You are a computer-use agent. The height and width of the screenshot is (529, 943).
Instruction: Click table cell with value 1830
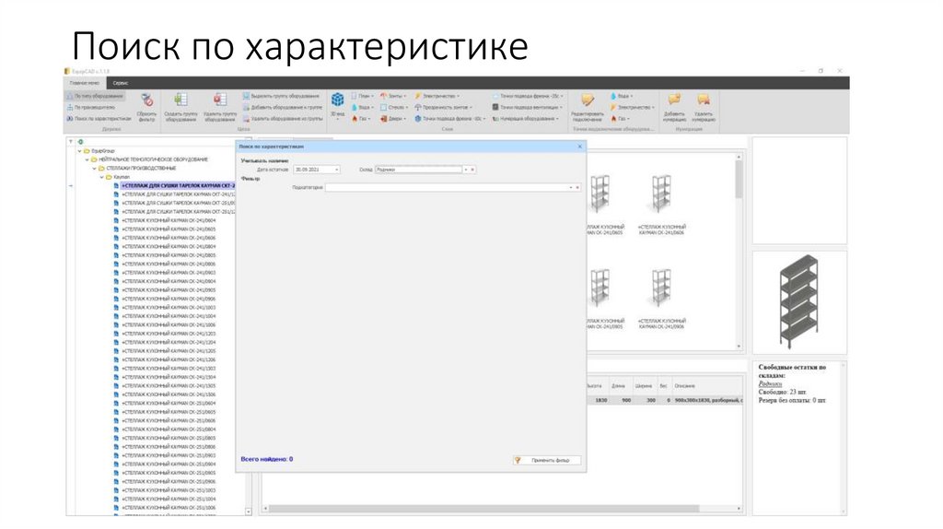click(600, 400)
